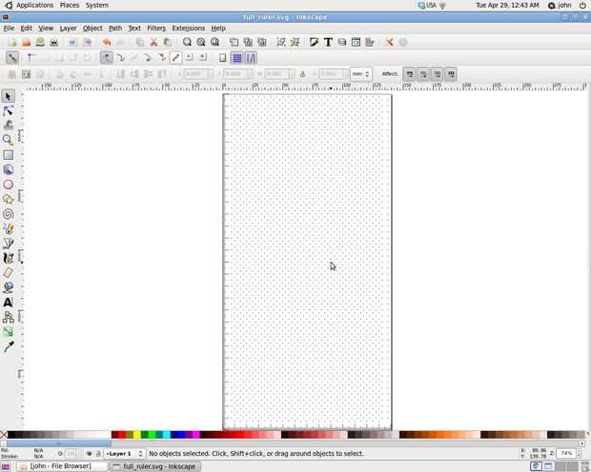The width and height of the screenshot is (591, 472).
Task: Toggle Layer 1 lock icon
Action: tap(98, 454)
